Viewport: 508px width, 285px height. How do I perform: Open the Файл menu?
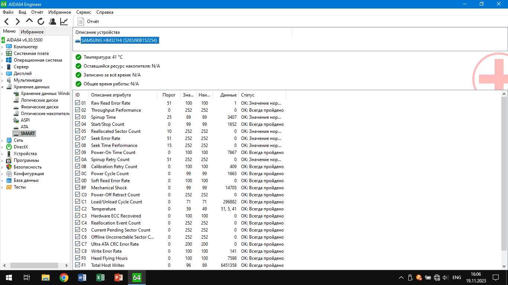pos(8,12)
